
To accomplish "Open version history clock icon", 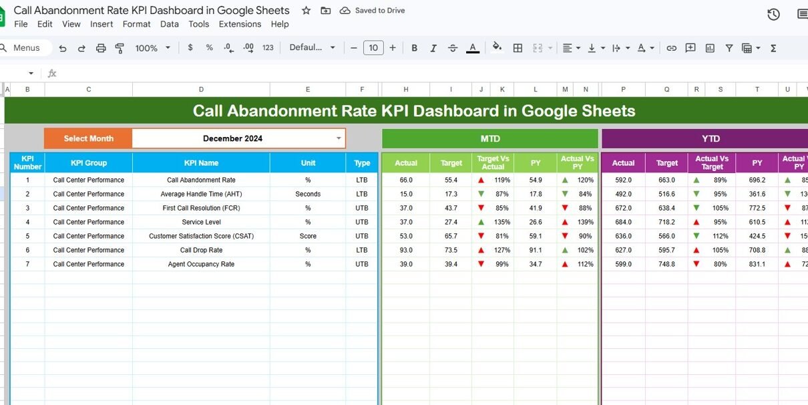I will pos(773,15).
